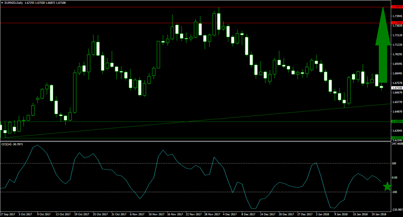
Task: Click the 4 Dec 2017 date label
Action: coord(230,214)
